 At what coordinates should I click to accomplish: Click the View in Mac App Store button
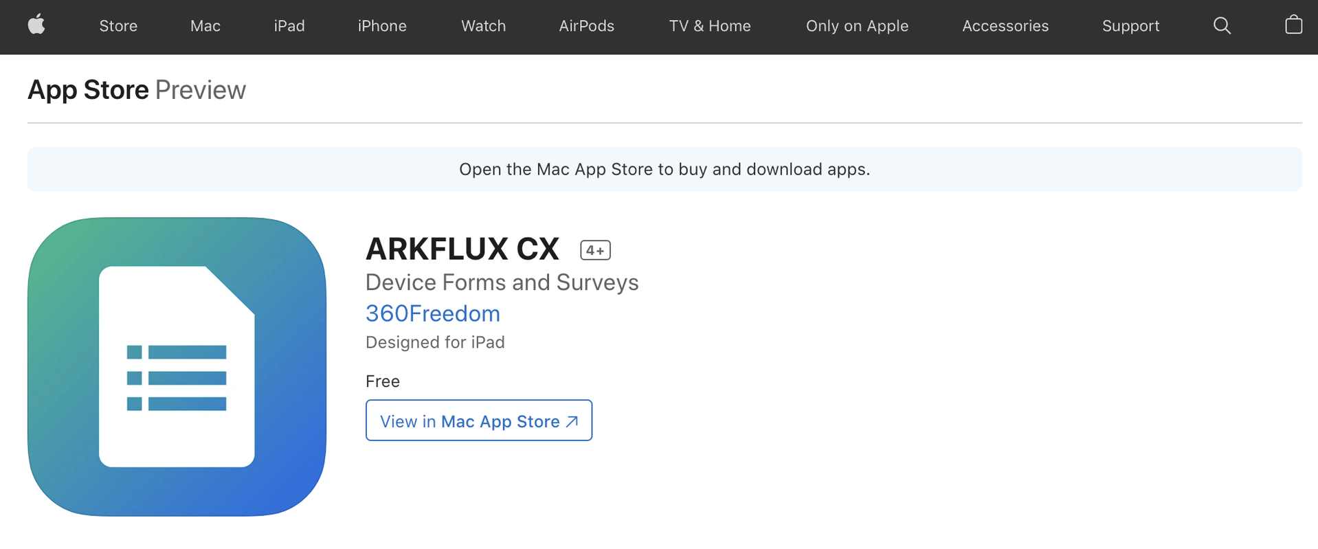point(479,421)
